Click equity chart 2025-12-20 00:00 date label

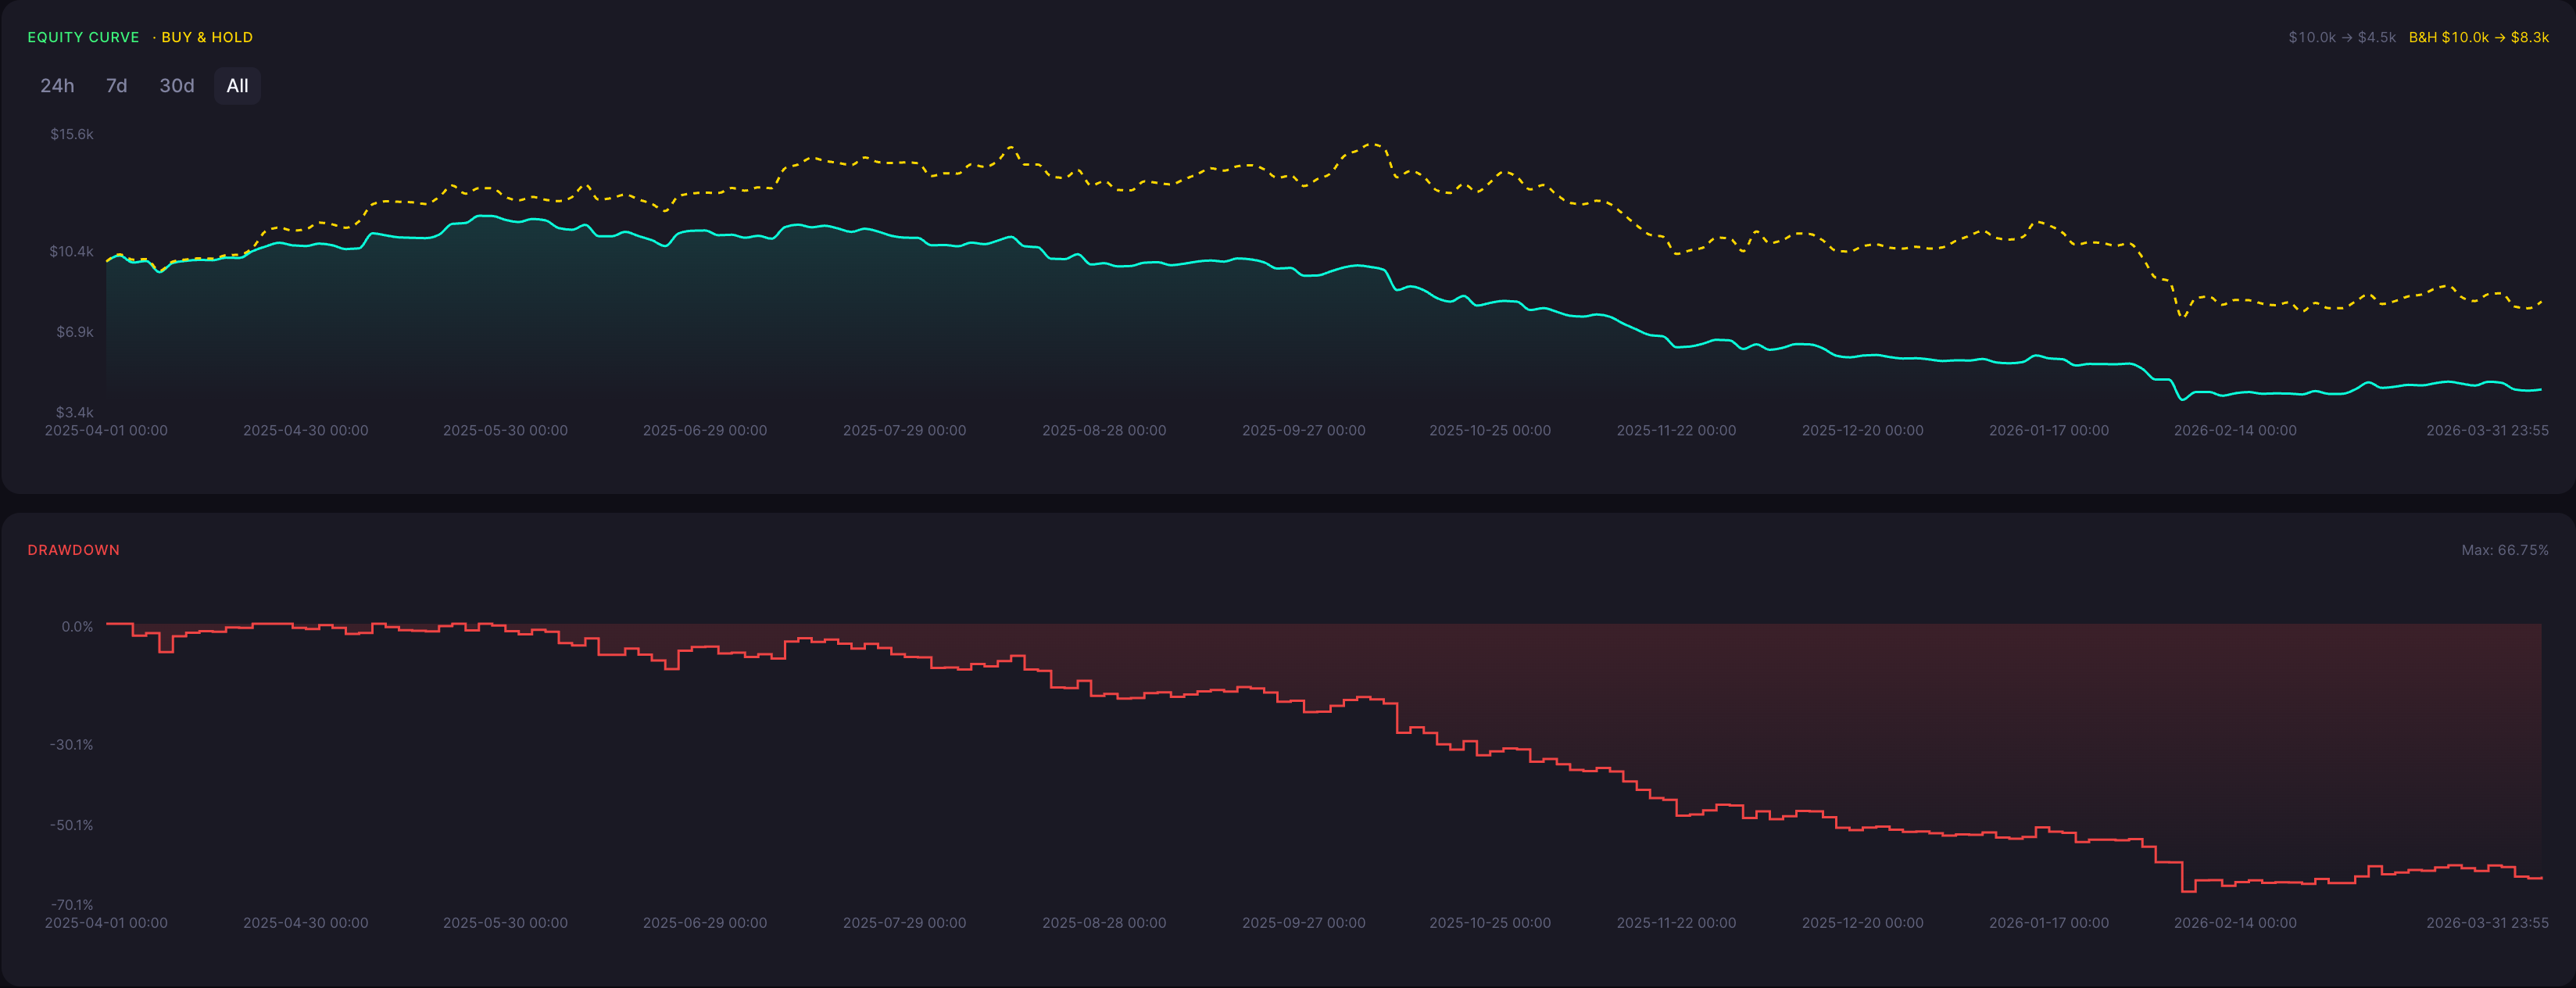click(1862, 431)
